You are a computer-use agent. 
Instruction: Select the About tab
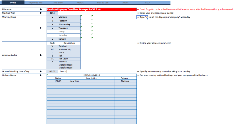click(125, 2)
